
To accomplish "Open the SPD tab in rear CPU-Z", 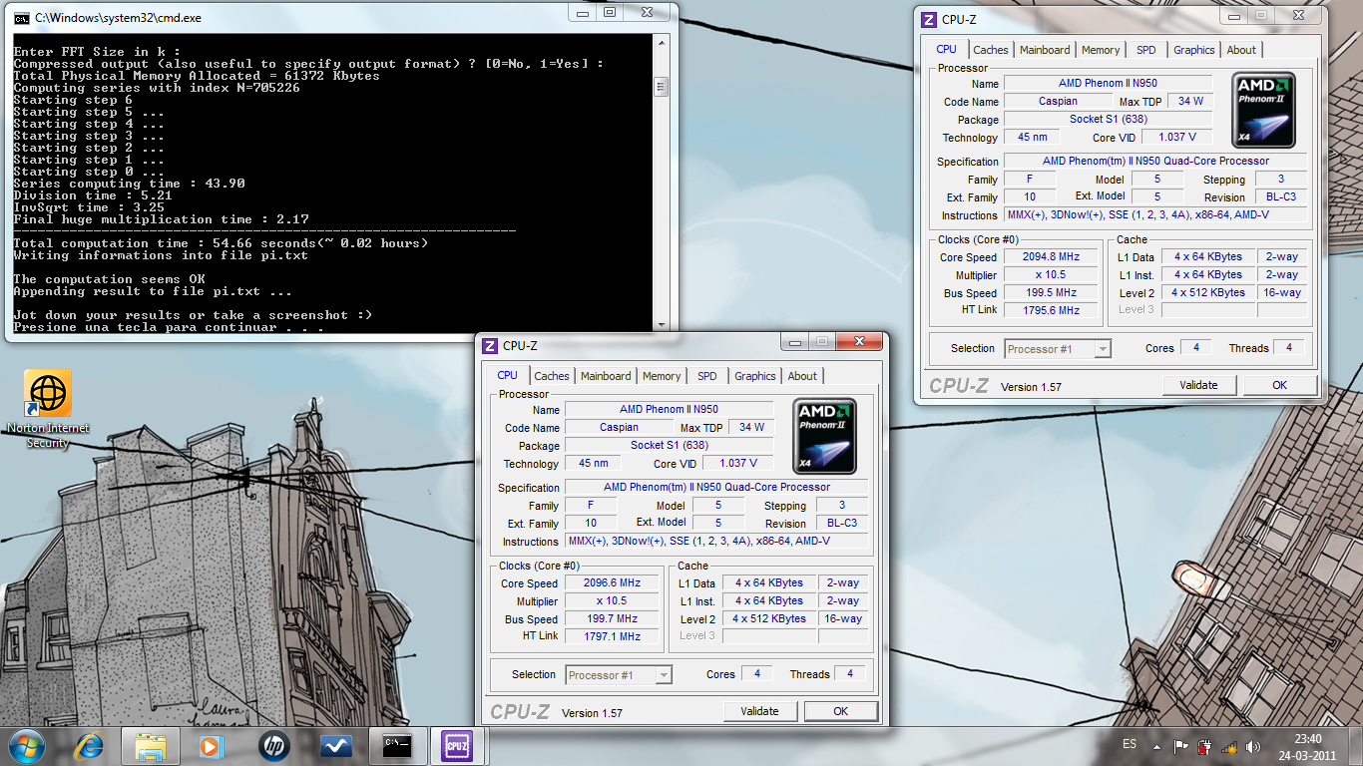I will [x=1146, y=50].
